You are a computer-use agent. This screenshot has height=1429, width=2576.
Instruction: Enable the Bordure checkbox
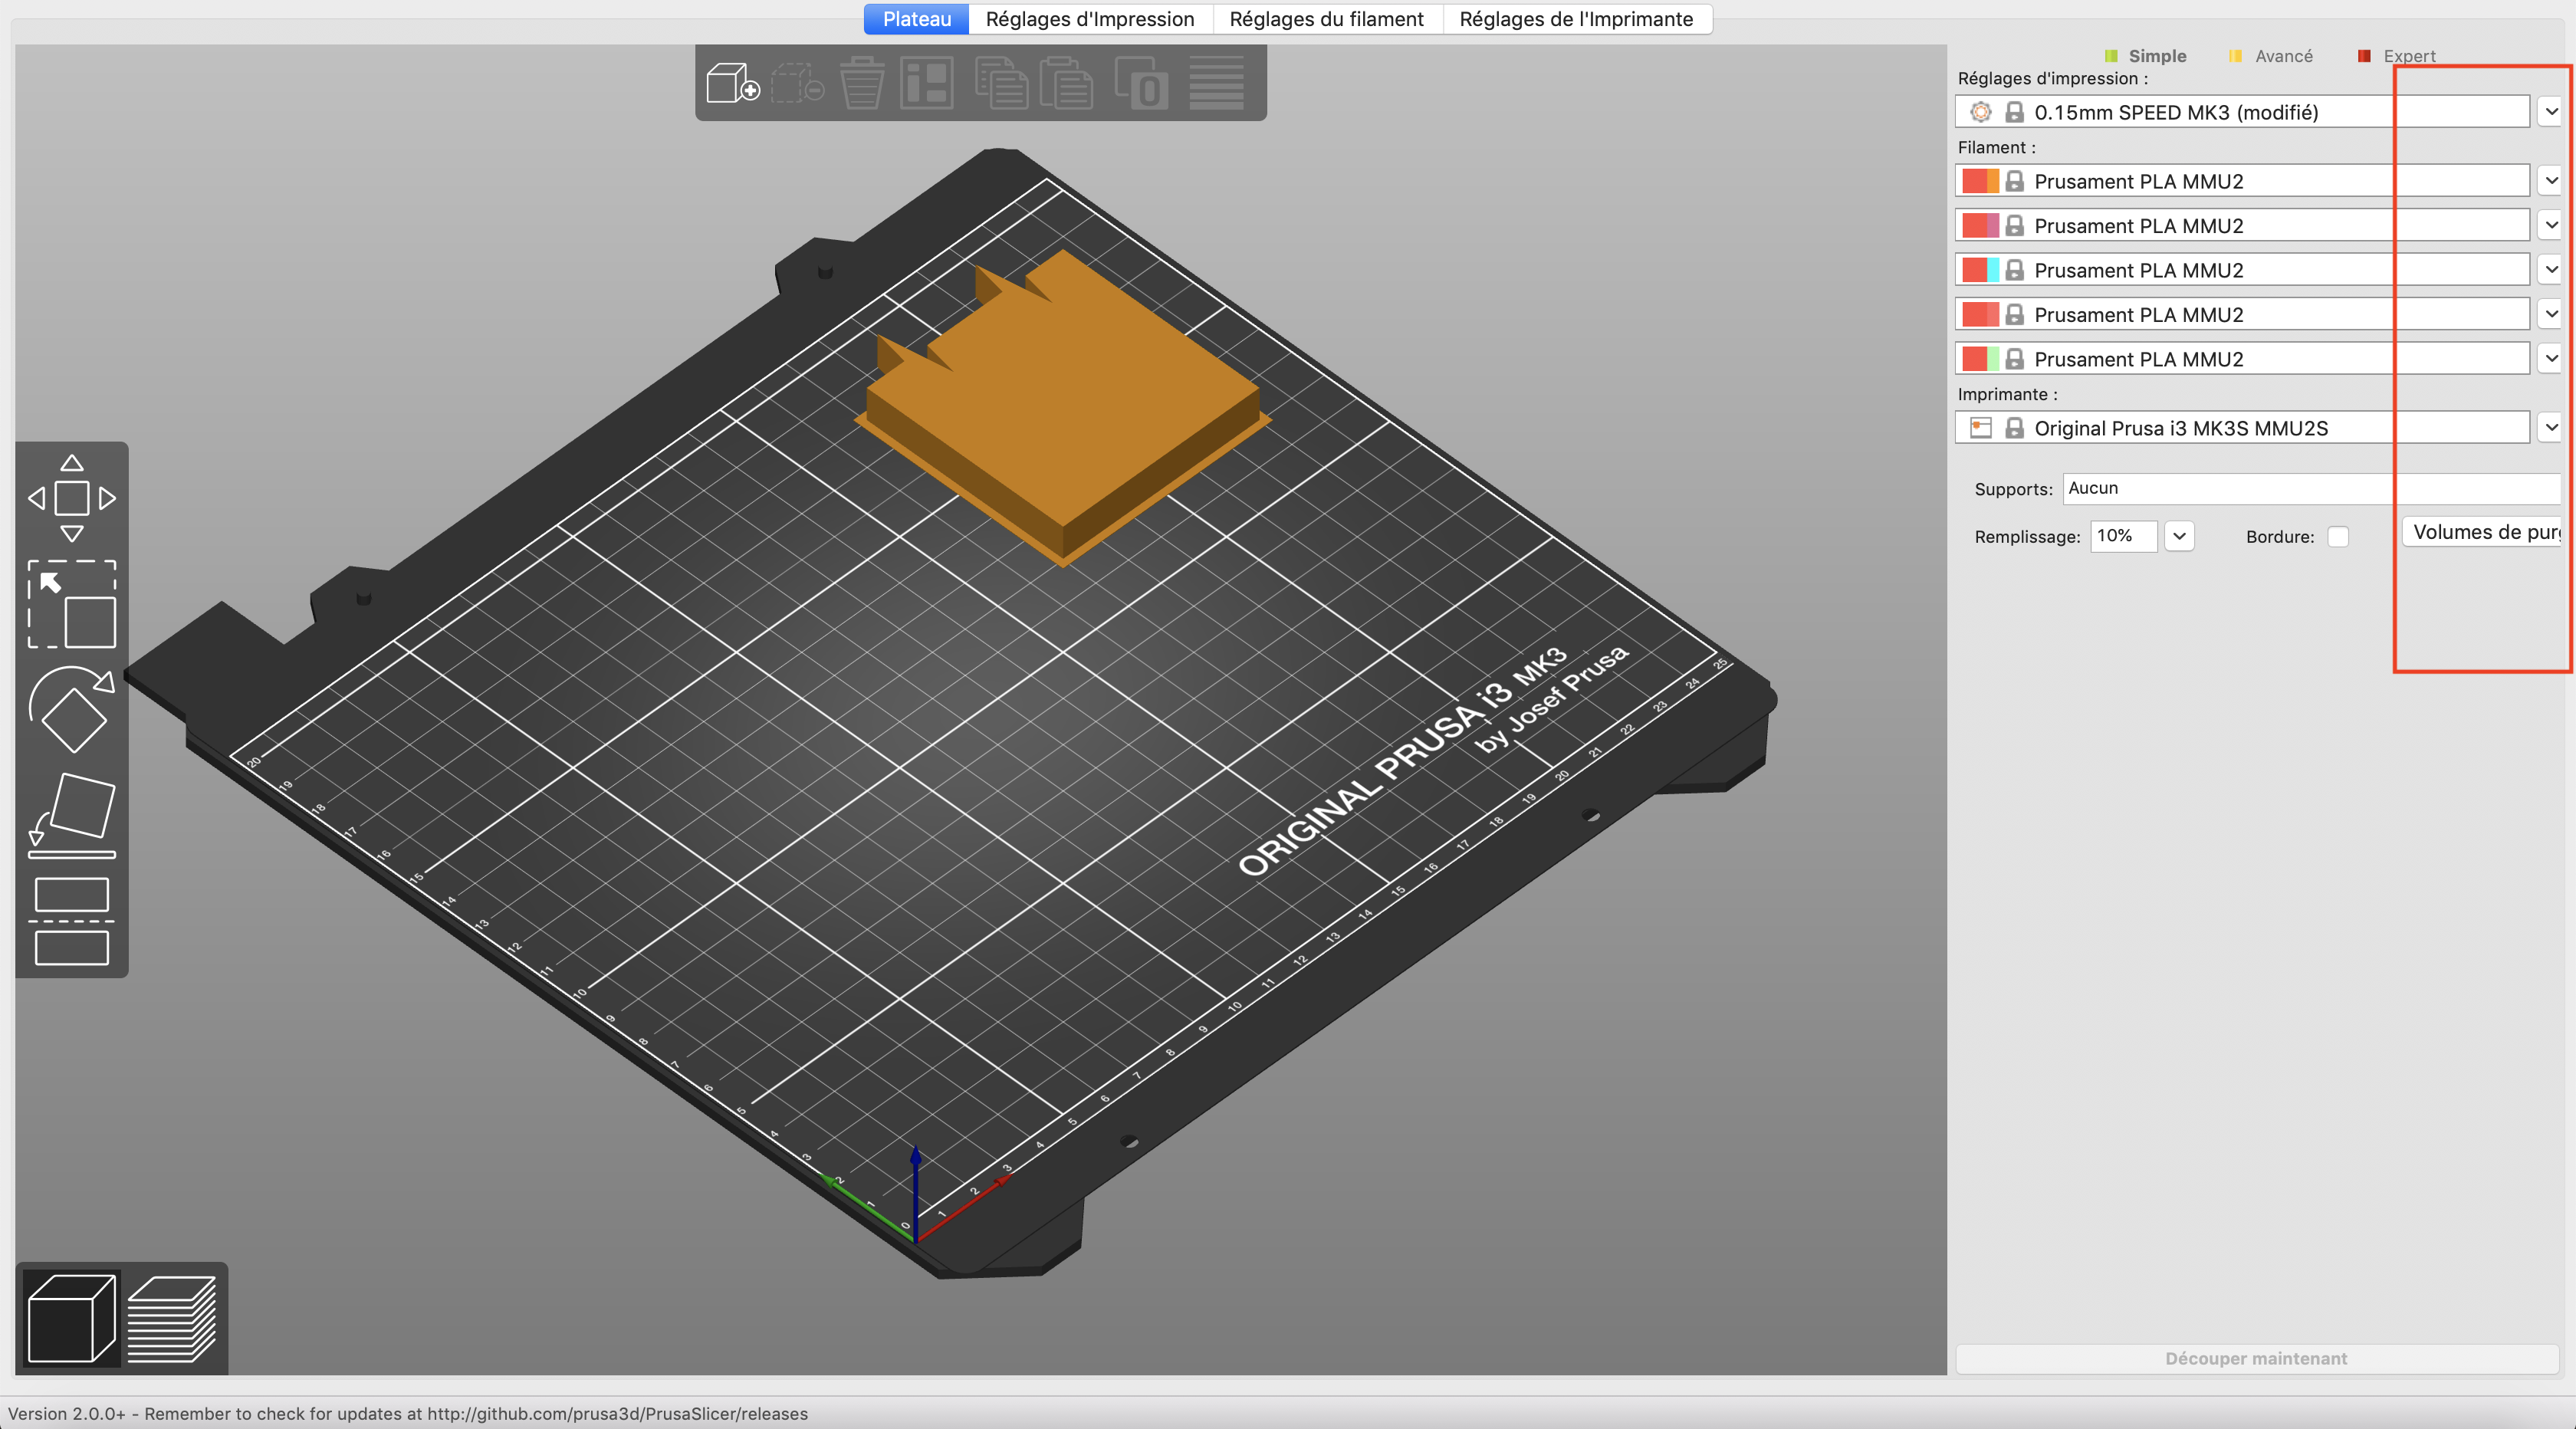pyautogui.click(x=2338, y=537)
